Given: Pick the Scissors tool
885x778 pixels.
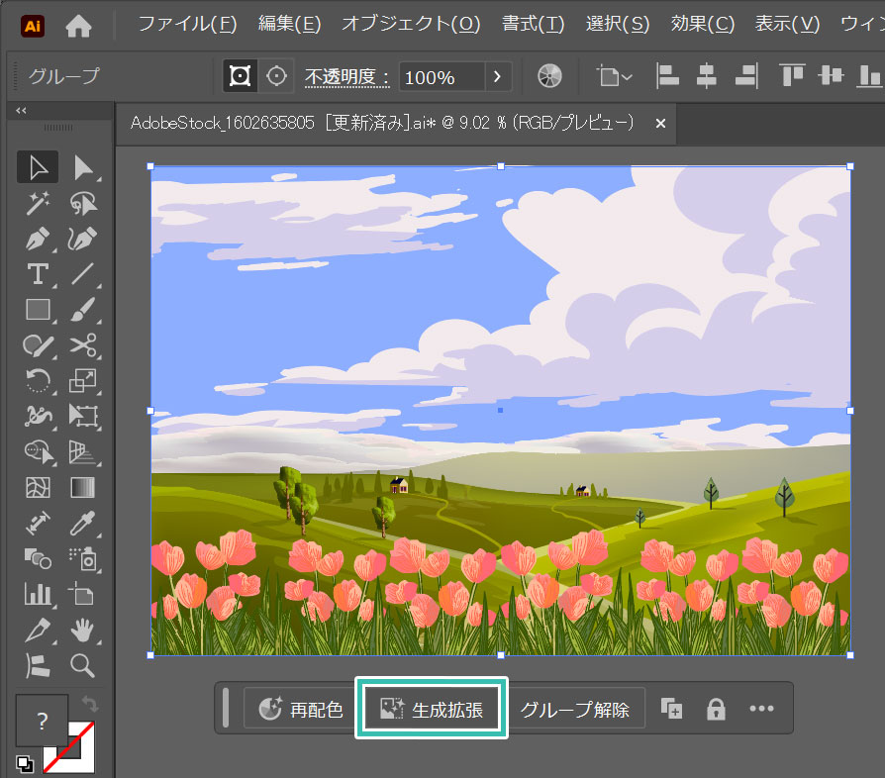Looking at the screenshot, I should click(83, 345).
